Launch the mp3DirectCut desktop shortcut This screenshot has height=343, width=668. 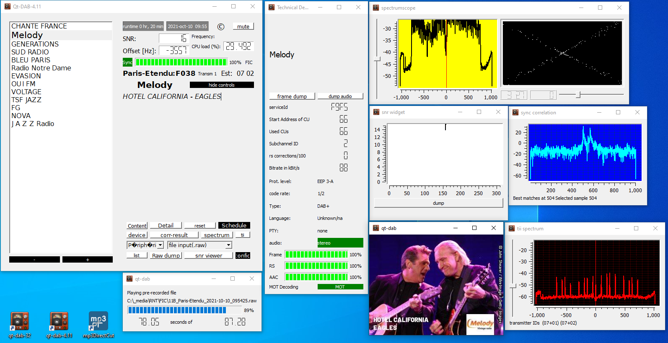(98, 324)
